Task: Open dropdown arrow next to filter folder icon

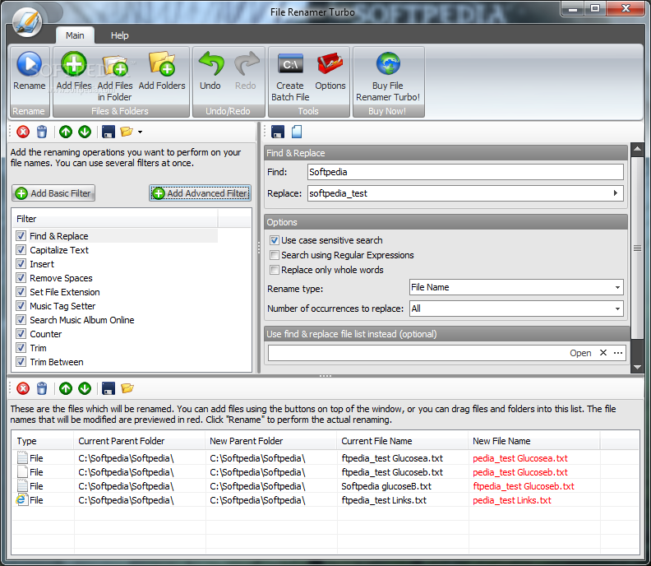Action: click(x=140, y=132)
